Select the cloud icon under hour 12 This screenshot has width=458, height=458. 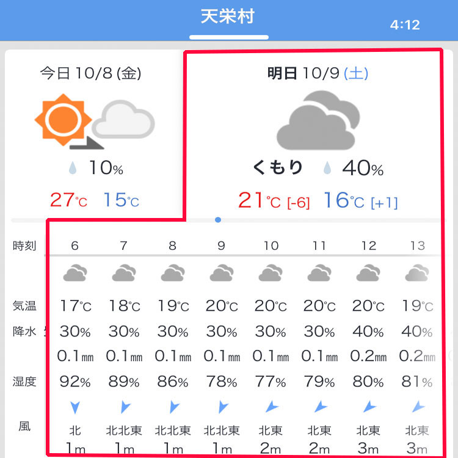coord(368,273)
